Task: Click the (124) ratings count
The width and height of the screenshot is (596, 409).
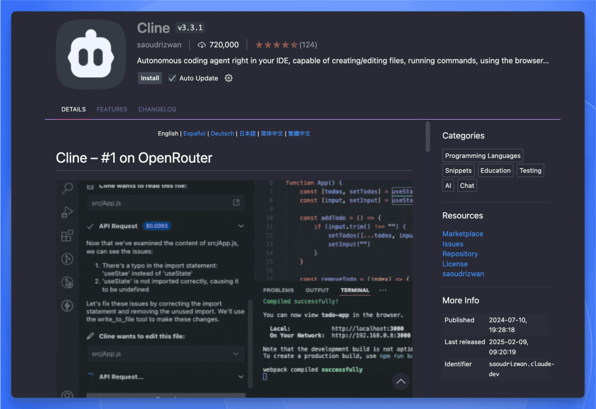Action: click(308, 45)
